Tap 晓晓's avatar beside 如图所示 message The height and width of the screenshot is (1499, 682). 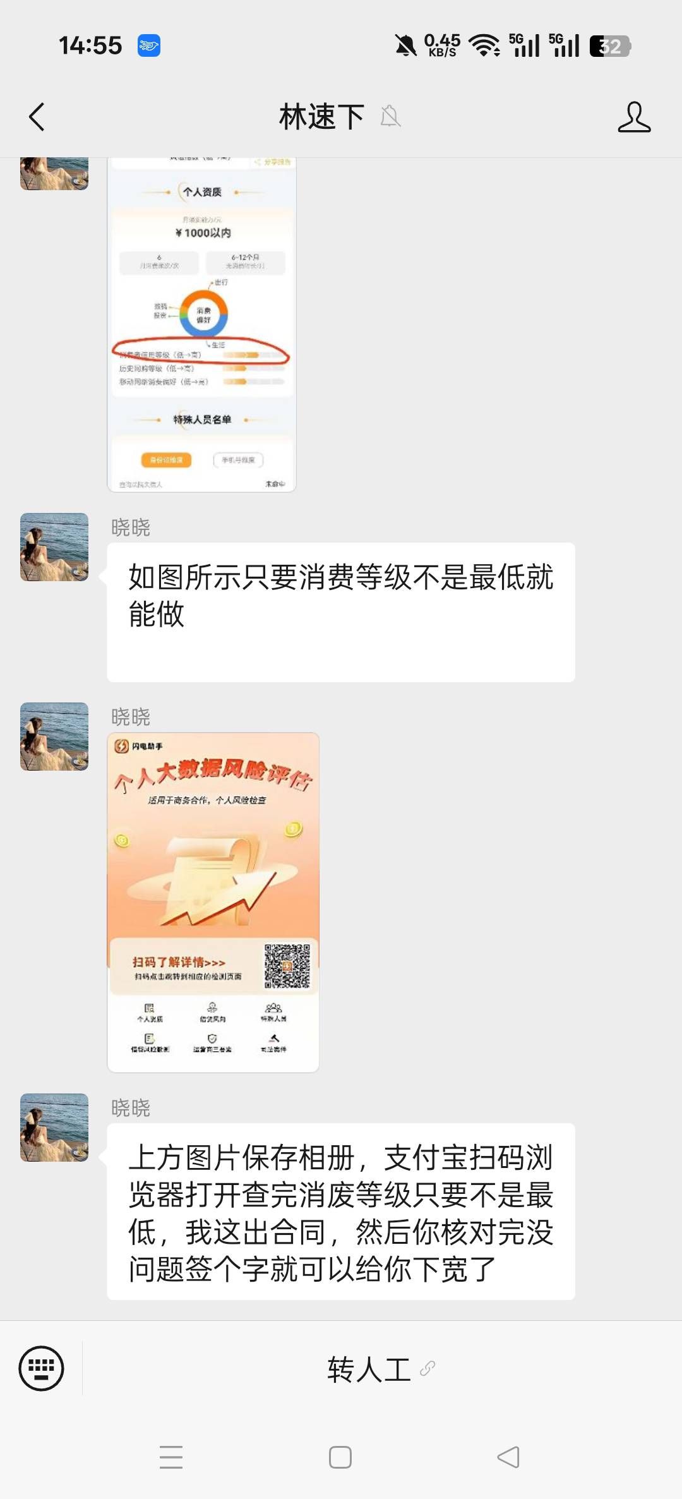point(54,547)
